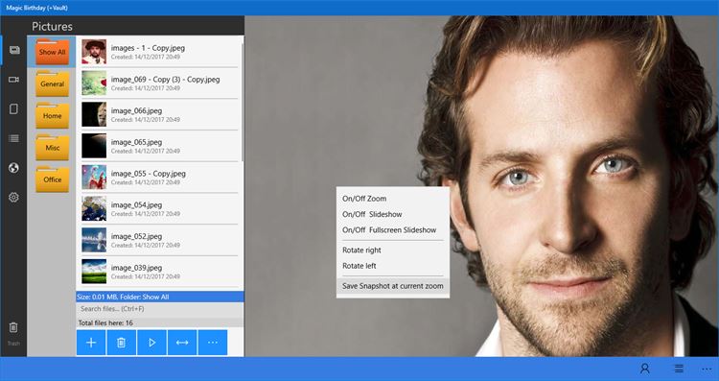Open the Videos section camera icon
Screen dimensions: 719x381
(13, 80)
